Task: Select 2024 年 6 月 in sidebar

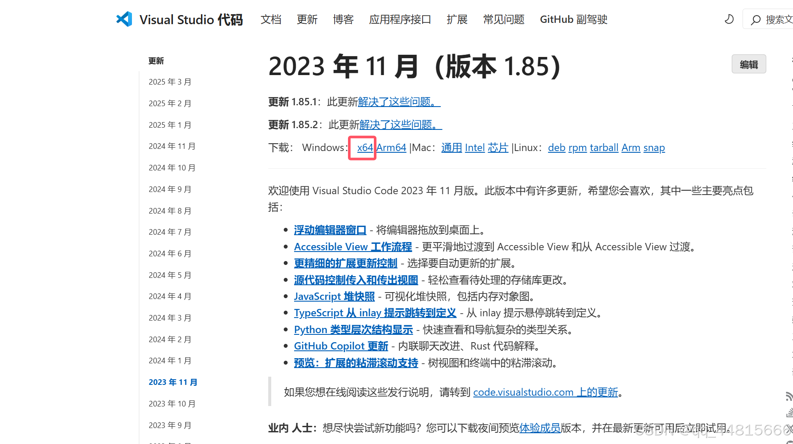Action: click(170, 254)
